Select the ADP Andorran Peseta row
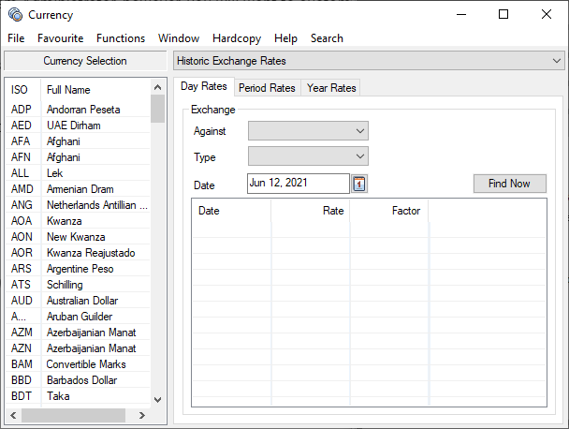This screenshot has height=429, width=569. coord(78,110)
